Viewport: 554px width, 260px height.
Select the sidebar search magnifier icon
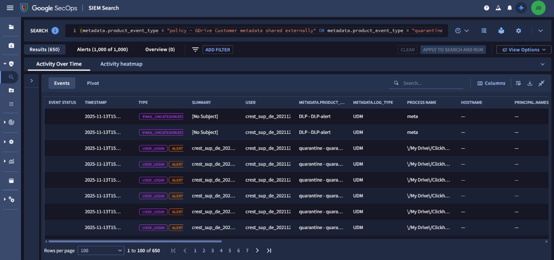tap(11, 77)
